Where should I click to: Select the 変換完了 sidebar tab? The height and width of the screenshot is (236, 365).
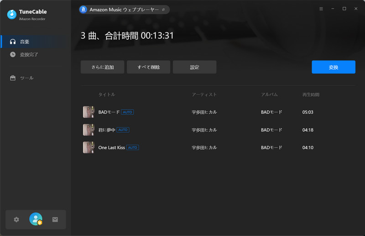tap(36, 54)
